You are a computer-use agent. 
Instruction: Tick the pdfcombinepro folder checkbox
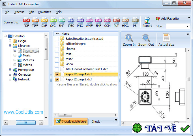(57, 44)
